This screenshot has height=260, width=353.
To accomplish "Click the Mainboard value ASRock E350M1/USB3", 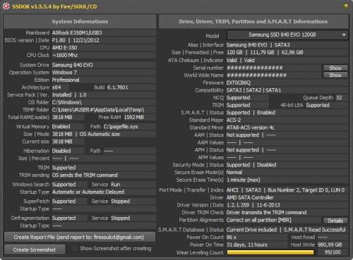I will pyautogui.click(x=77, y=32).
